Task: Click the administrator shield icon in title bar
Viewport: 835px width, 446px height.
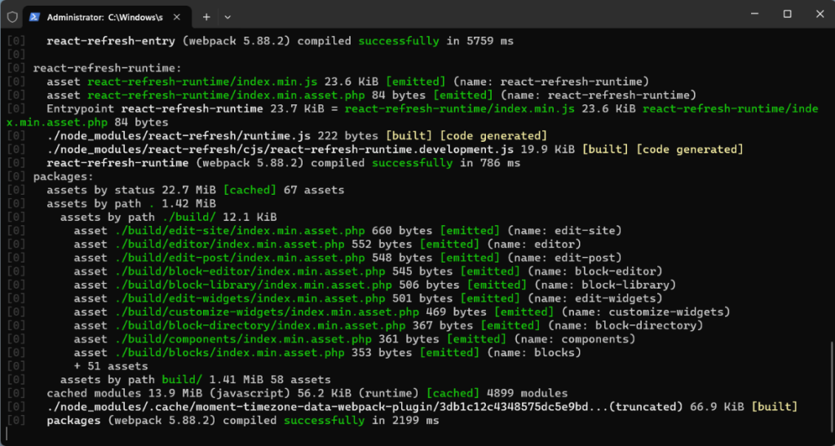Action: point(12,15)
